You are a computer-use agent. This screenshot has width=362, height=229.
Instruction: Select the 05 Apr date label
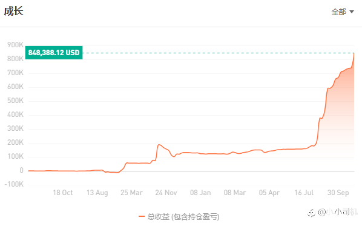tap(269, 193)
